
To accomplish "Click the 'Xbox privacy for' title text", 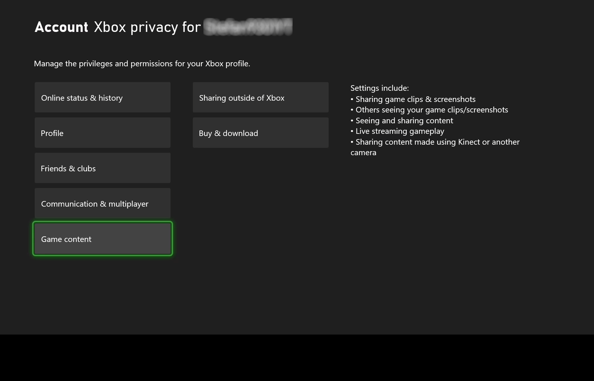I will 147,27.
